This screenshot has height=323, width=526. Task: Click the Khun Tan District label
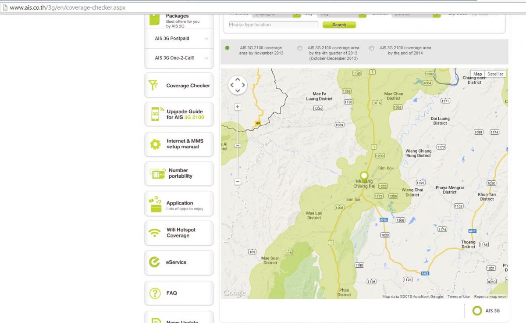[x=487, y=197]
